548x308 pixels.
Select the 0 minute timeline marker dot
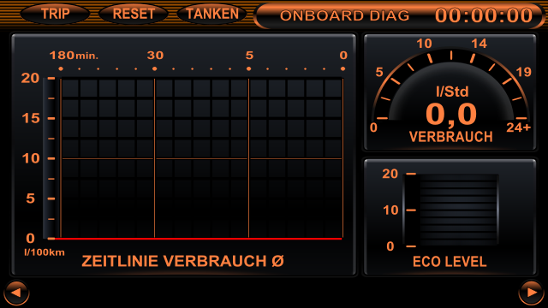tap(342, 68)
